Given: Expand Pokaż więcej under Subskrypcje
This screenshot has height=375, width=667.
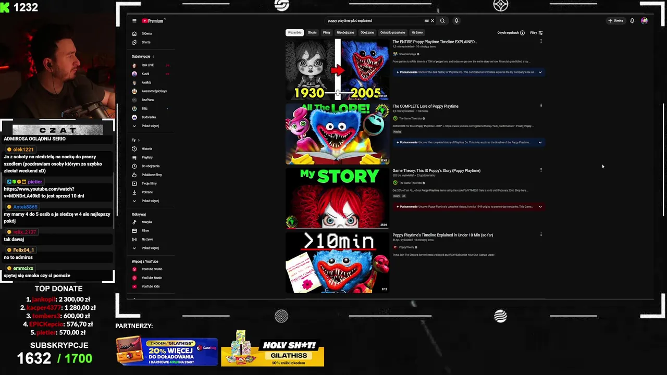Looking at the screenshot, I should click(146, 126).
